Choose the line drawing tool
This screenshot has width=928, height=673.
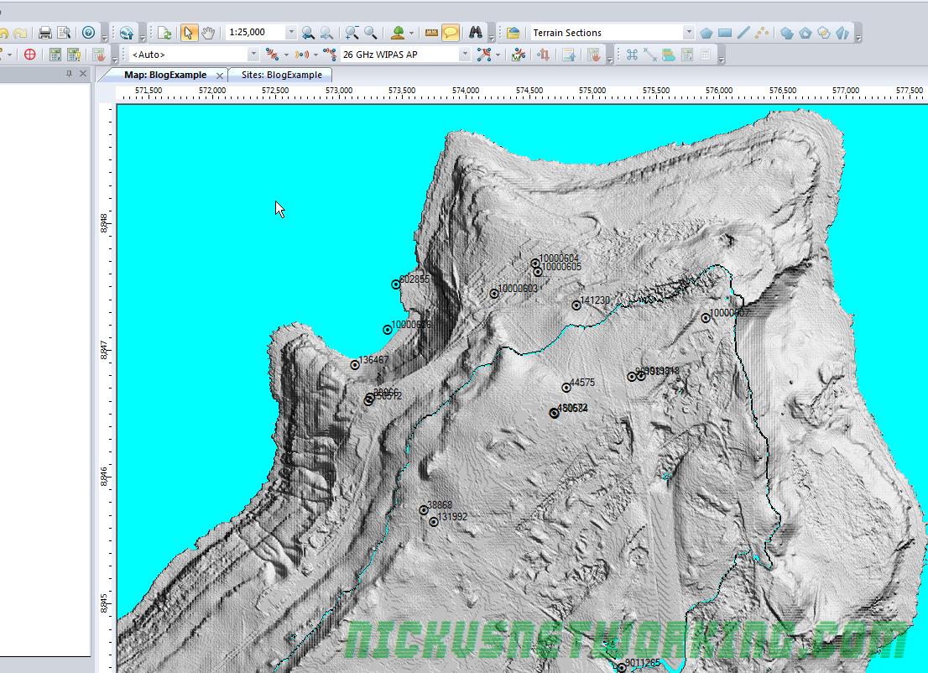(743, 33)
